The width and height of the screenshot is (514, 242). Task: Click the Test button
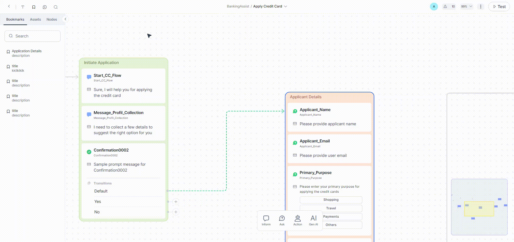pos(499,6)
